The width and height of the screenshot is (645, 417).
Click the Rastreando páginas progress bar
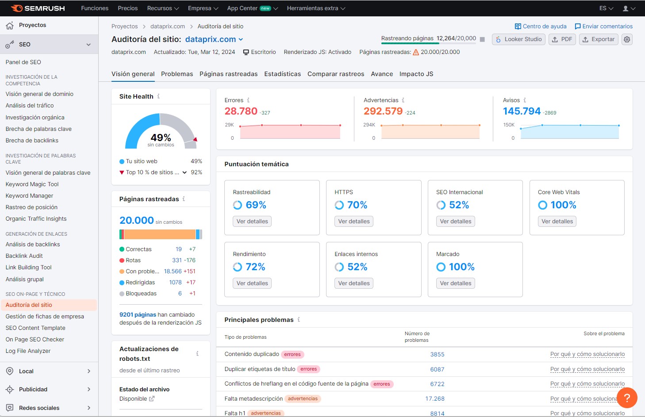pos(427,43)
